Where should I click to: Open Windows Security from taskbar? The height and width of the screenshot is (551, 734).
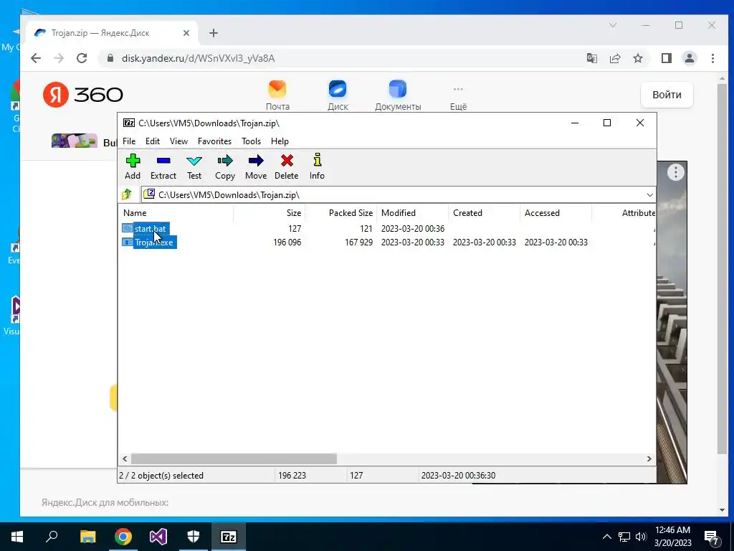194,537
